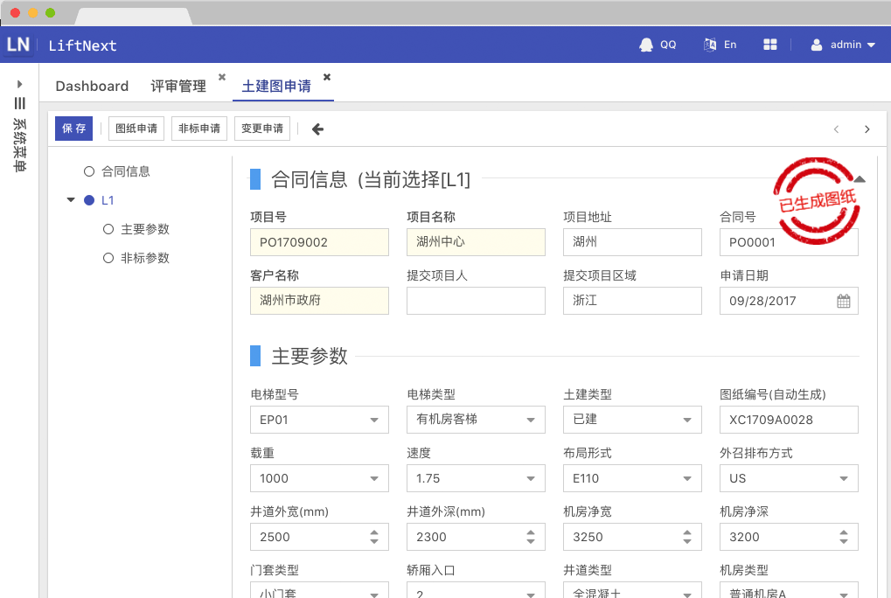The height and width of the screenshot is (598, 891).
Task: Click the 项目名称 input field
Action: pos(477,242)
